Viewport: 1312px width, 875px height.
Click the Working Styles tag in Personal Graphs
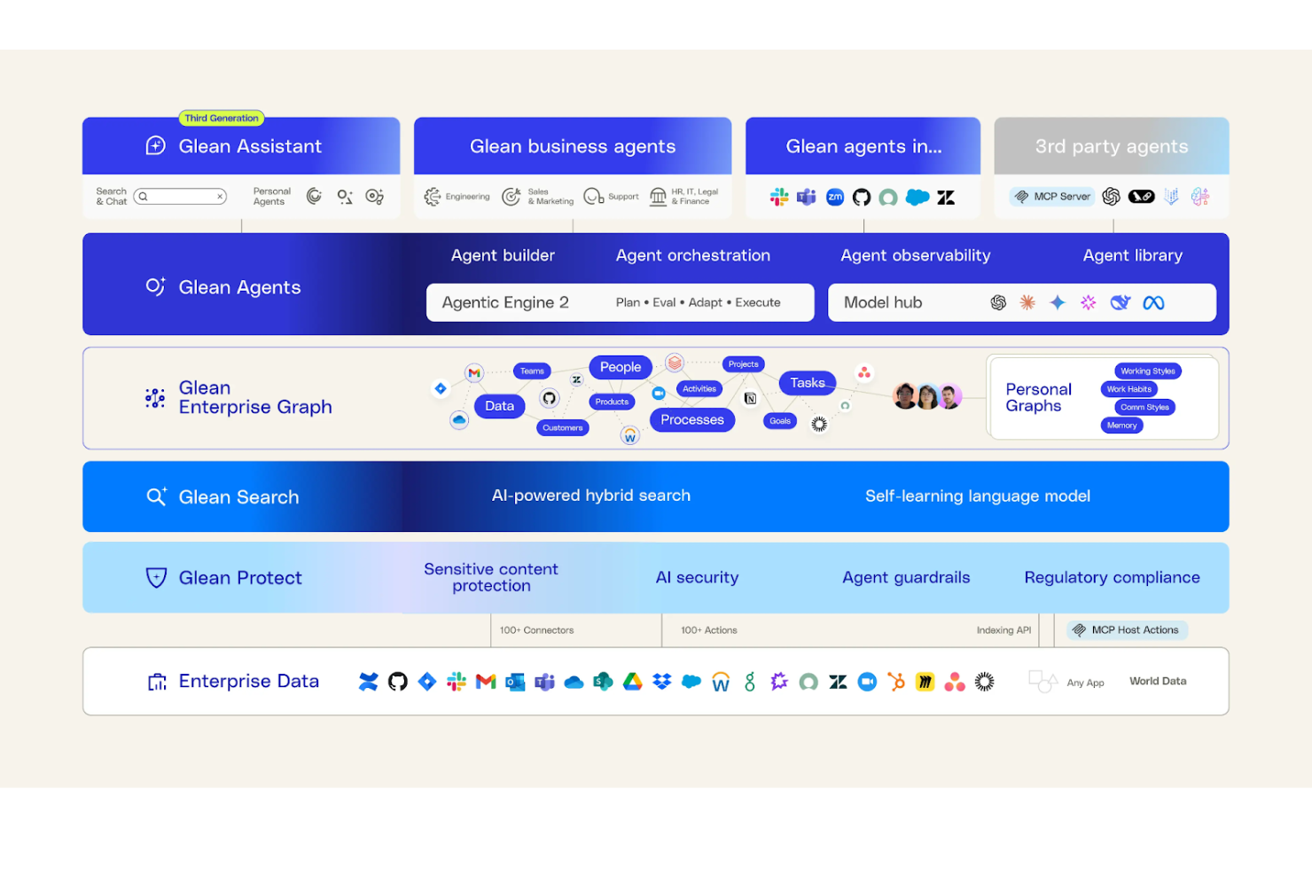click(1148, 371)
